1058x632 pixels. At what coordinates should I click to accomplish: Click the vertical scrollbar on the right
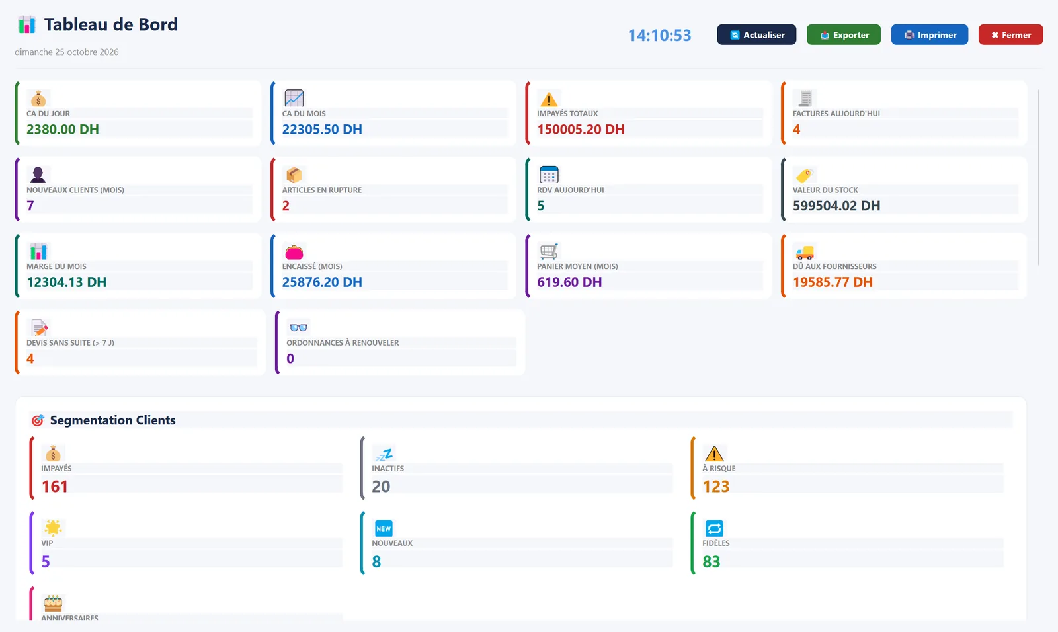[x=1039, y=177]
